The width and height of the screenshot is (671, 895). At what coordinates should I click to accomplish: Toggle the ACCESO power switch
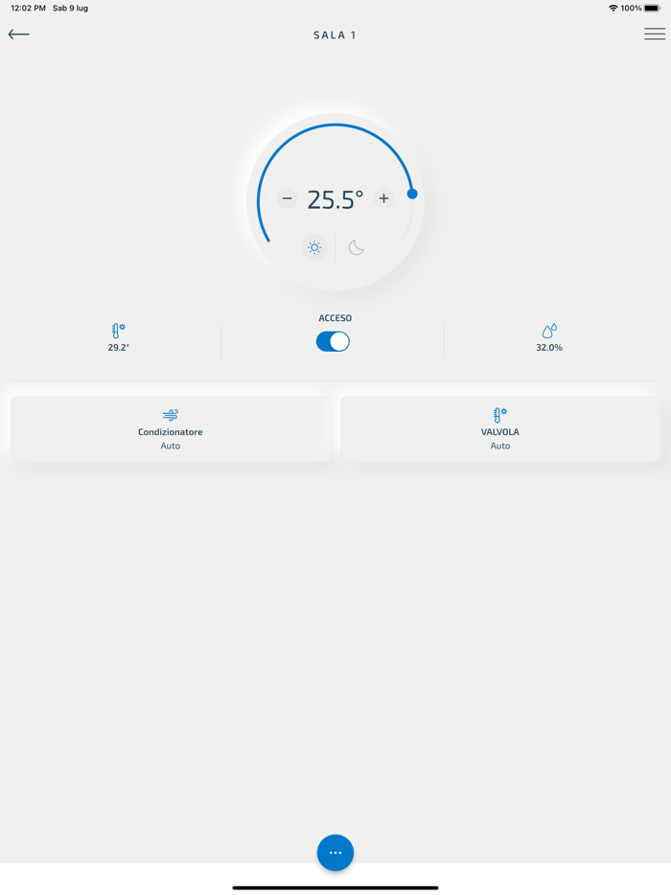coord(333,341)
